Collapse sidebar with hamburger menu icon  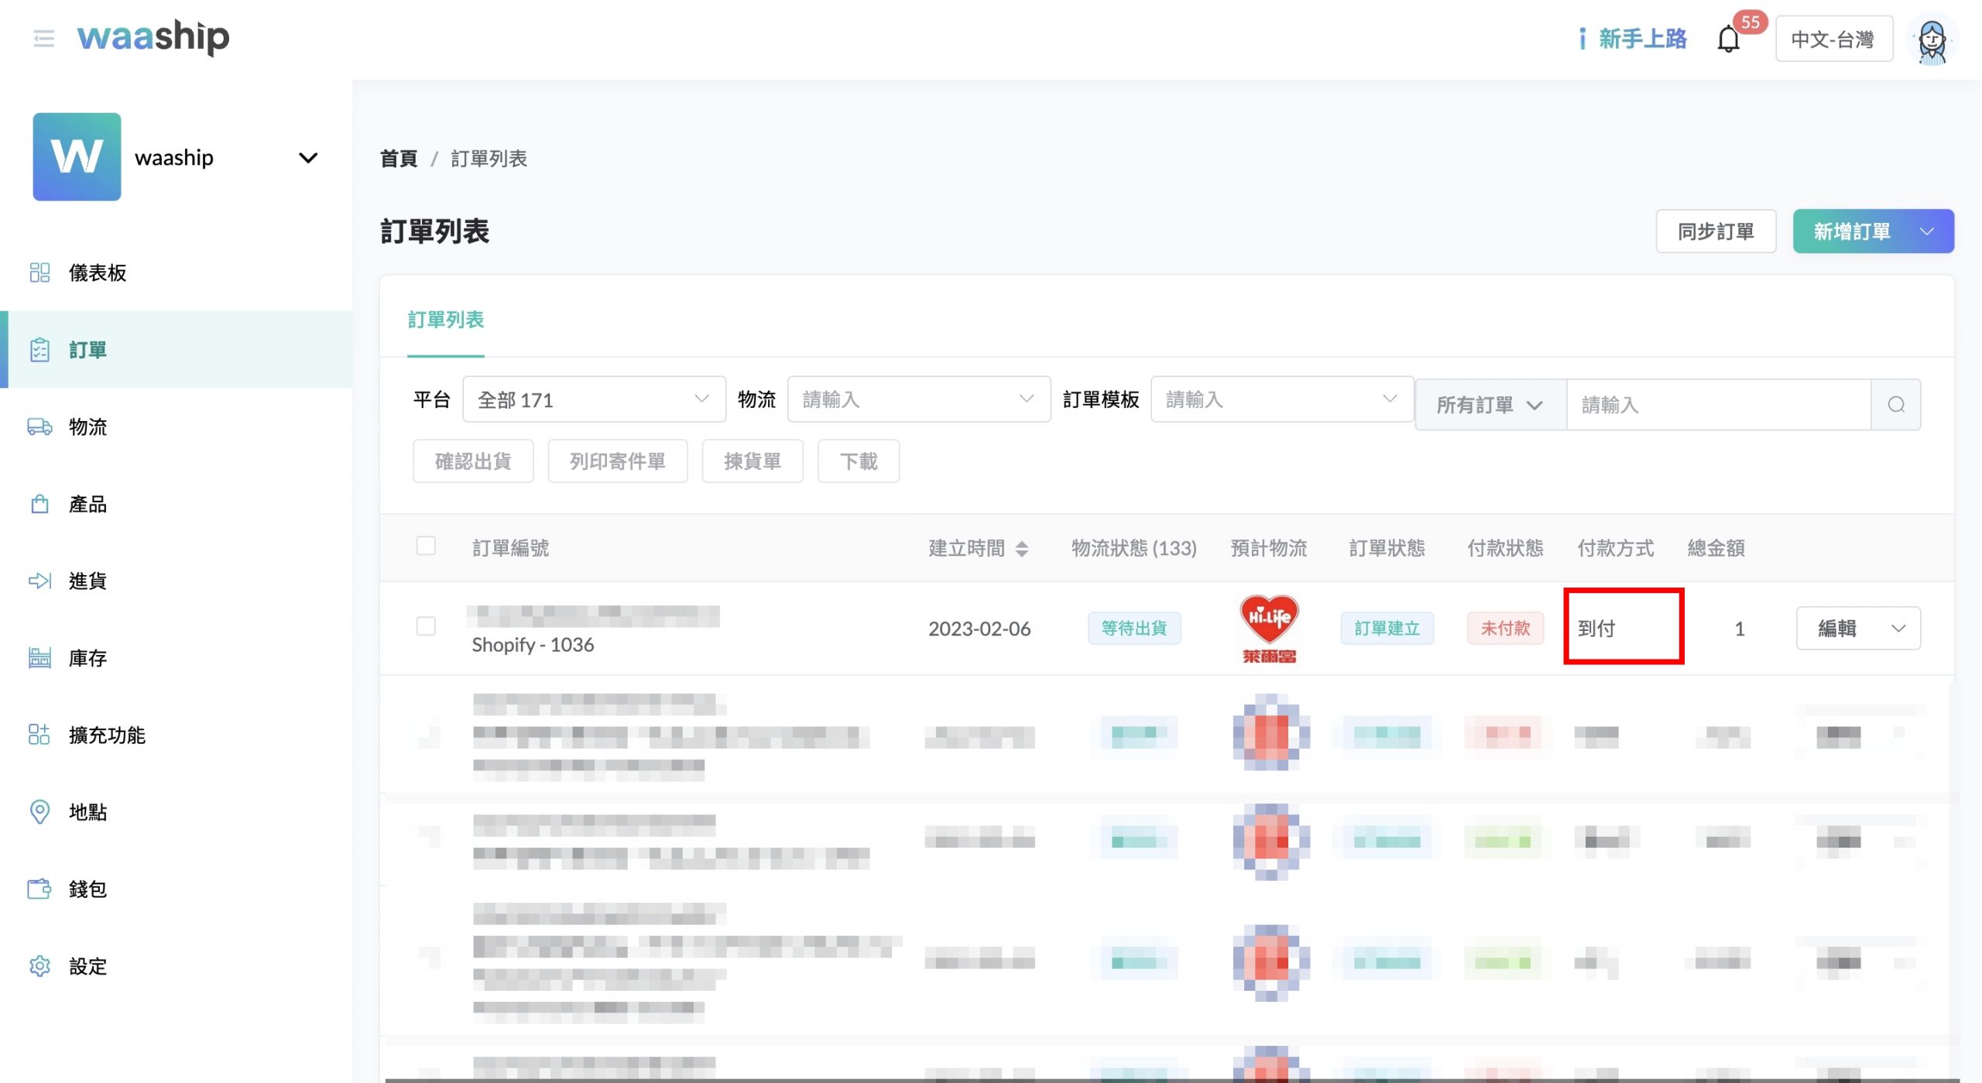tap(44, 39)
